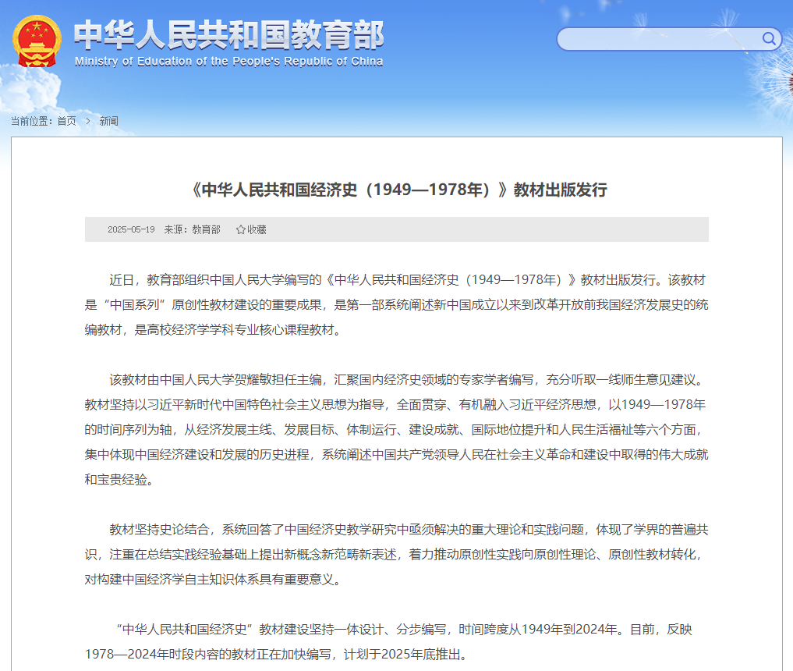
Task: Click the paragraph beginning 教材坚持史论结合
Action: tap(396, 555)
